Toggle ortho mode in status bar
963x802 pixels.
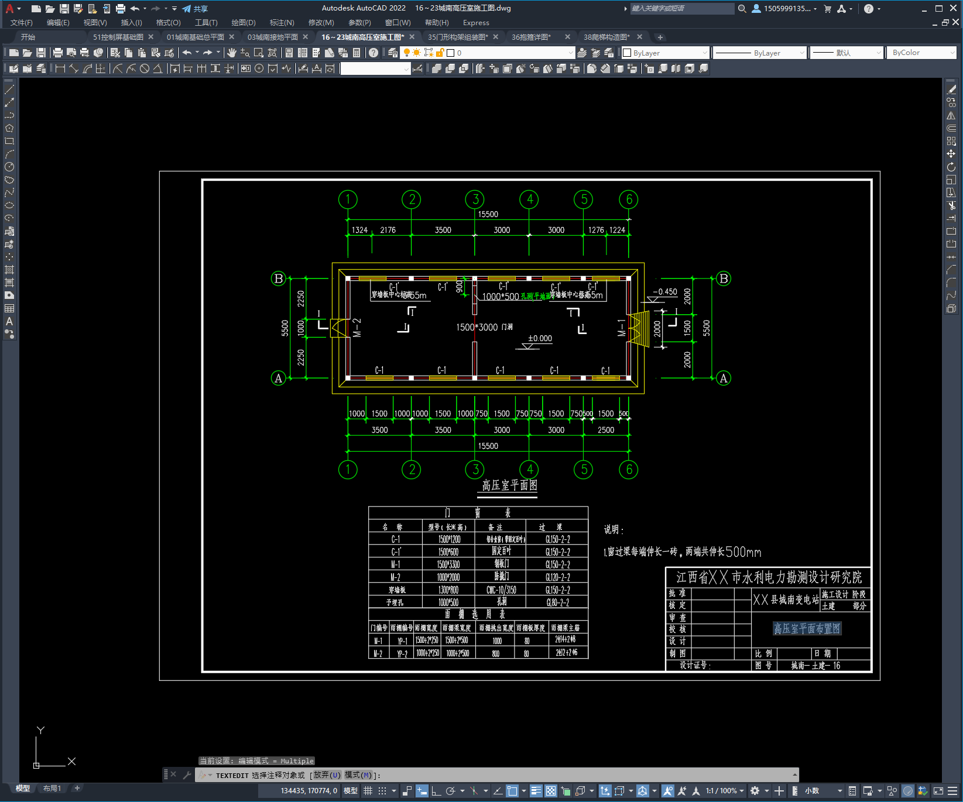point(436,791)
